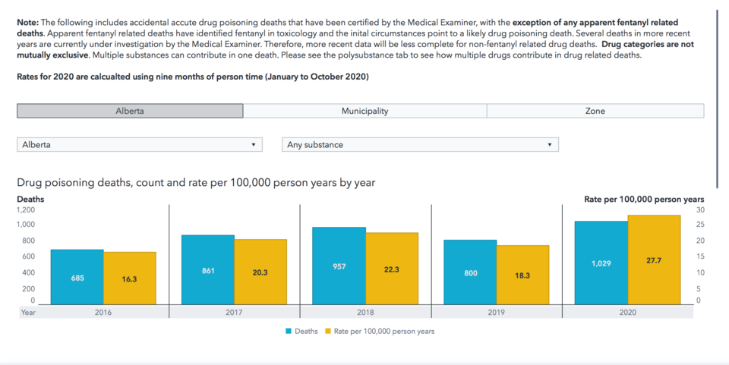Click the Year axis label
Viewport: 729px width, 365px height.
(x=28, y=313)
